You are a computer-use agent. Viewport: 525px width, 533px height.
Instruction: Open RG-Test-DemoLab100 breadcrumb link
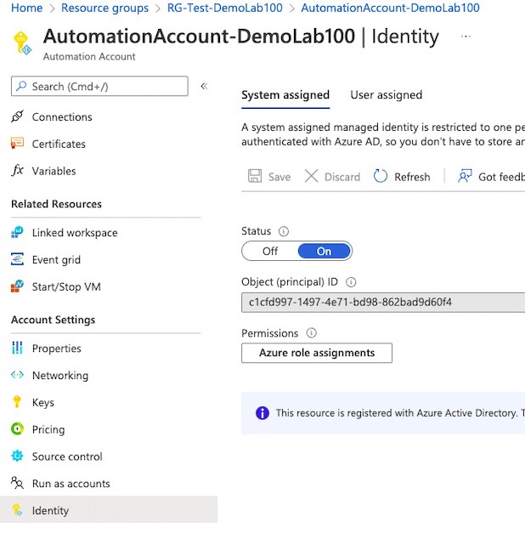(x=224, y=8)
